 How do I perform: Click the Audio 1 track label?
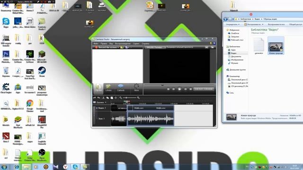102,119
